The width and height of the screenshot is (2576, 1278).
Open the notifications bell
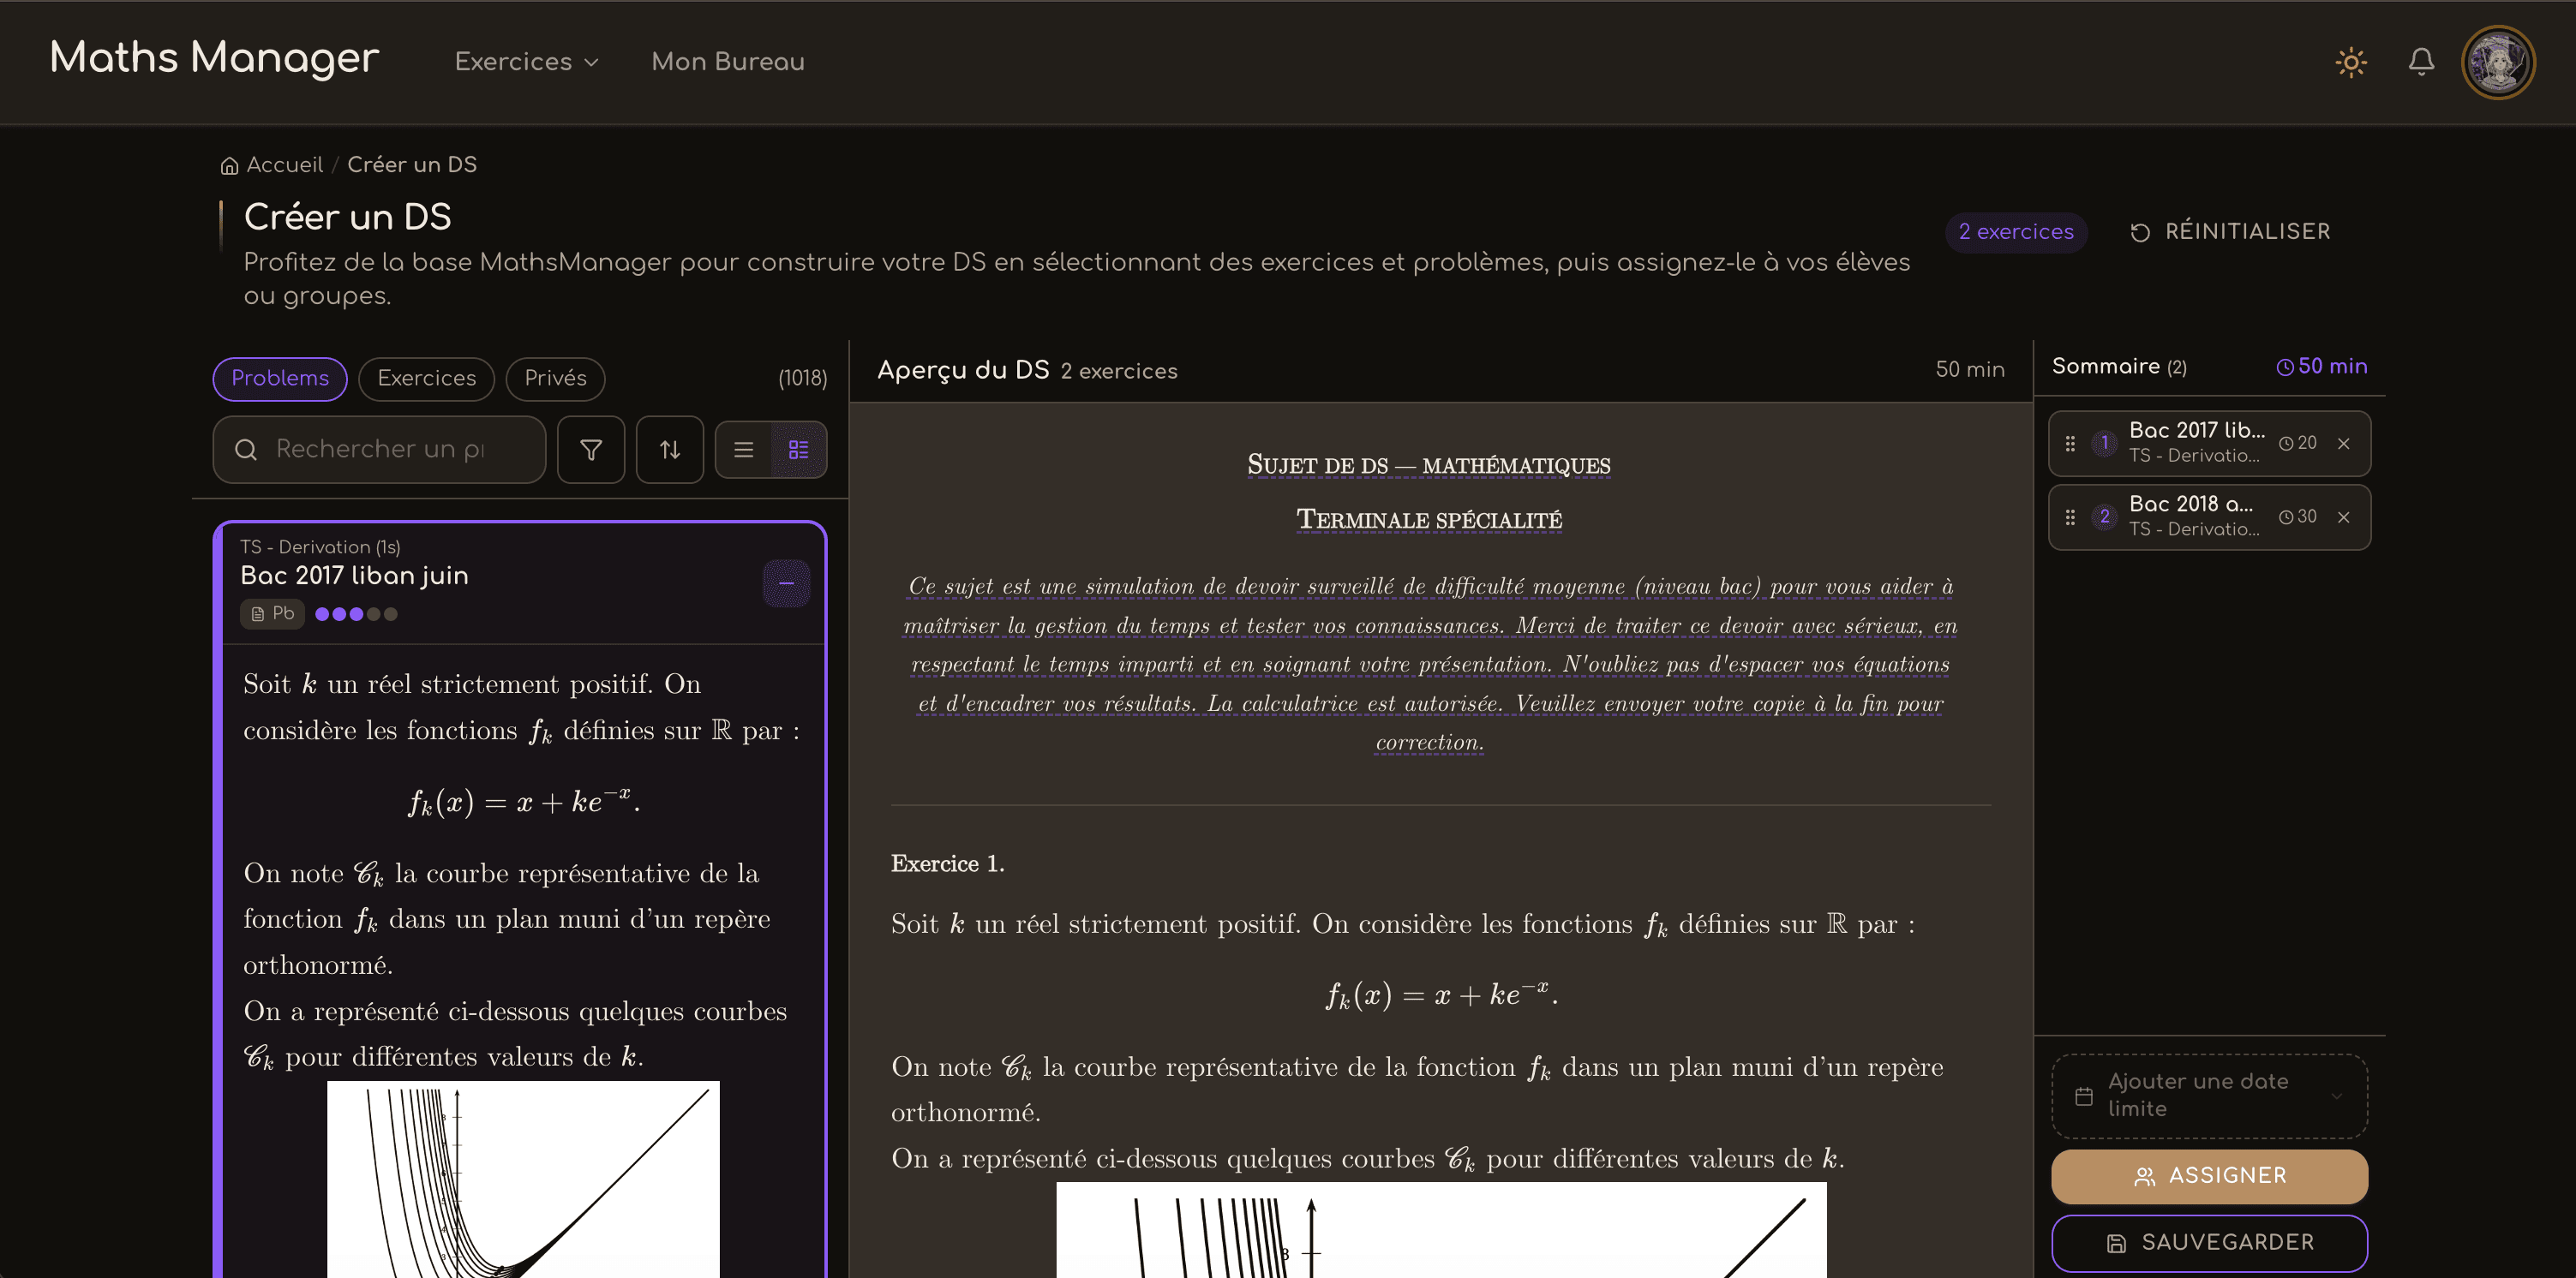click(x=2420, y=62)
